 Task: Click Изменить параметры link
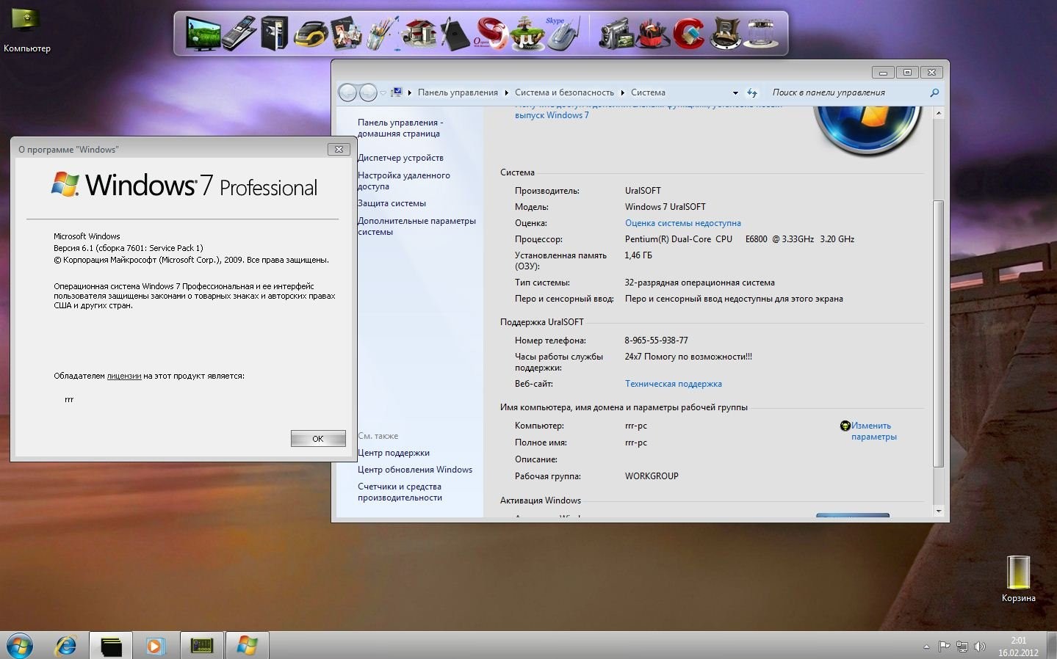[x=873, y=432]
